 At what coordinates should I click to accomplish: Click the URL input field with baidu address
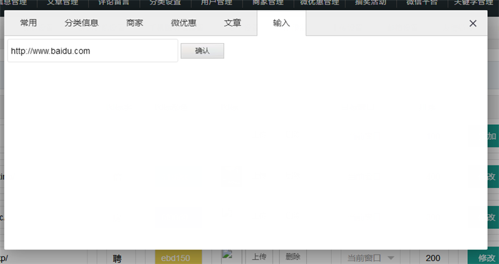pos(92,51)
